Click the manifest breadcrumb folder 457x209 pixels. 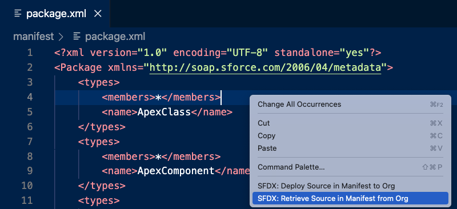(34, 37)
